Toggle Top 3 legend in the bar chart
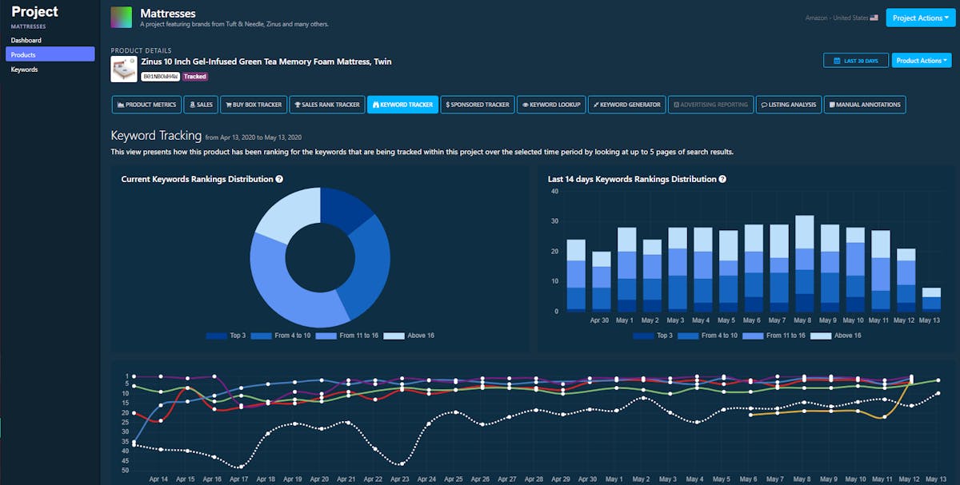The image size is (960, 485). click(x=653, y=336)
